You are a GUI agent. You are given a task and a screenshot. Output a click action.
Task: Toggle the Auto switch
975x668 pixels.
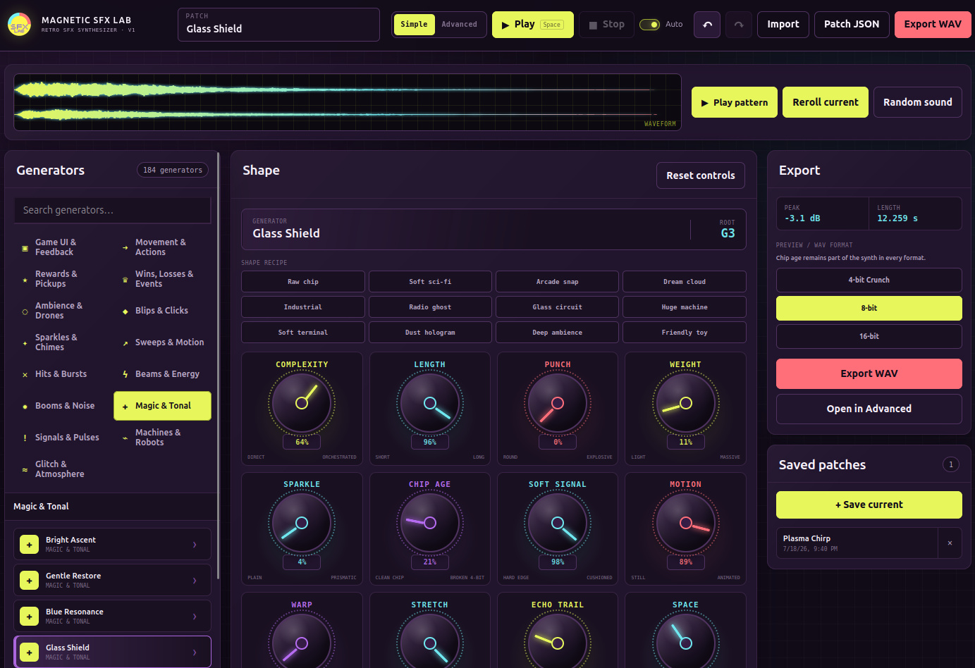[x=649, y=25]
